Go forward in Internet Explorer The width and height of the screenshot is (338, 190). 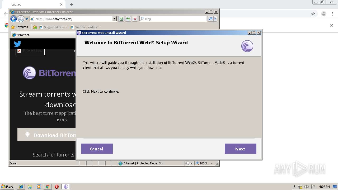tap(21, 19)
